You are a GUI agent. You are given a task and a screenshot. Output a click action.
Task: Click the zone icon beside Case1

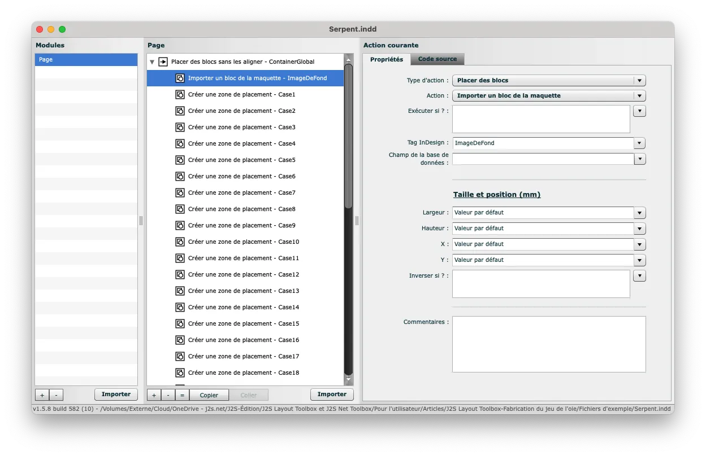(180, 94)
